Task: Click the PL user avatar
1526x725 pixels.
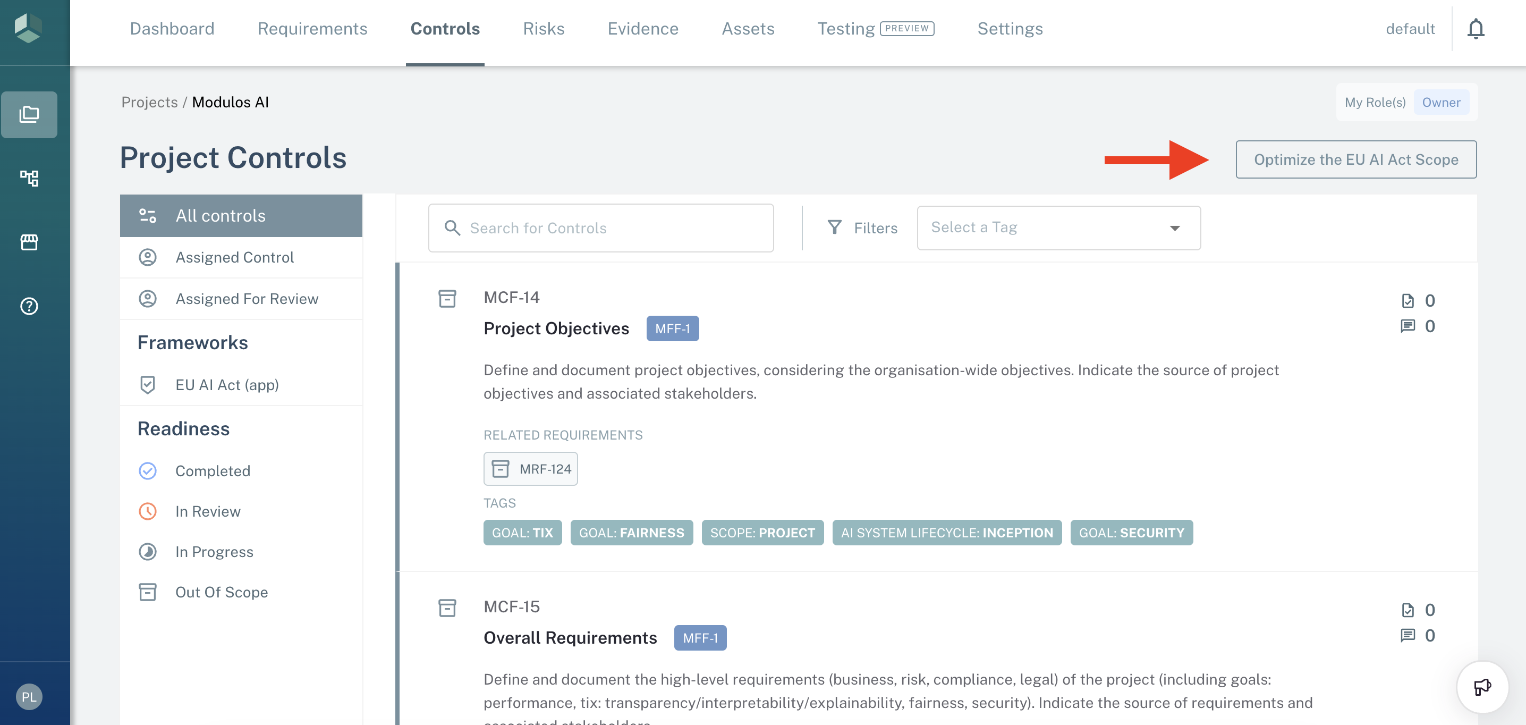Action: click(29, 696)
